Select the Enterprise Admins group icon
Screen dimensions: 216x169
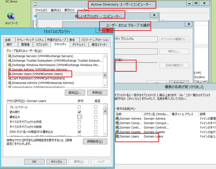[10, 83]
